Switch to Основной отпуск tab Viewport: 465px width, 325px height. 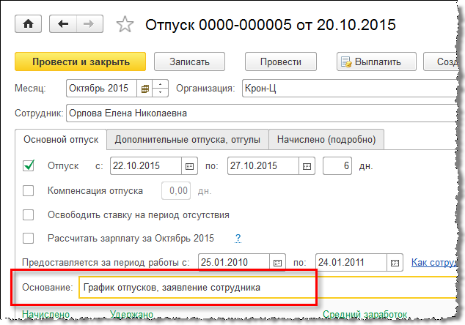point(61,139)
